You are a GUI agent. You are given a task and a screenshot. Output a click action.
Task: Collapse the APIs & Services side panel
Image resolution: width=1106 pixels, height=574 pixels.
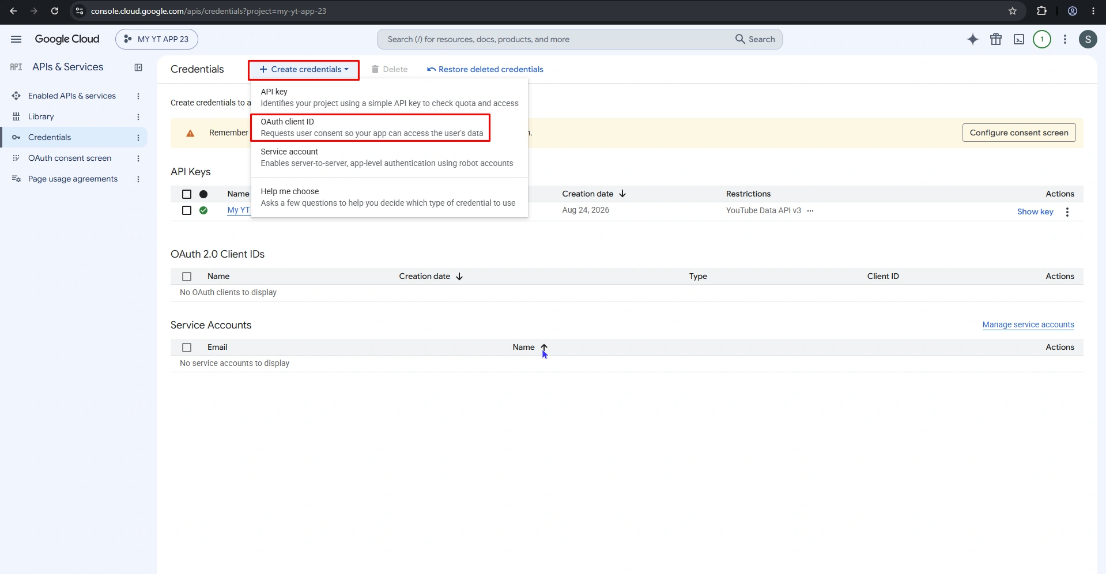point(138,67)
